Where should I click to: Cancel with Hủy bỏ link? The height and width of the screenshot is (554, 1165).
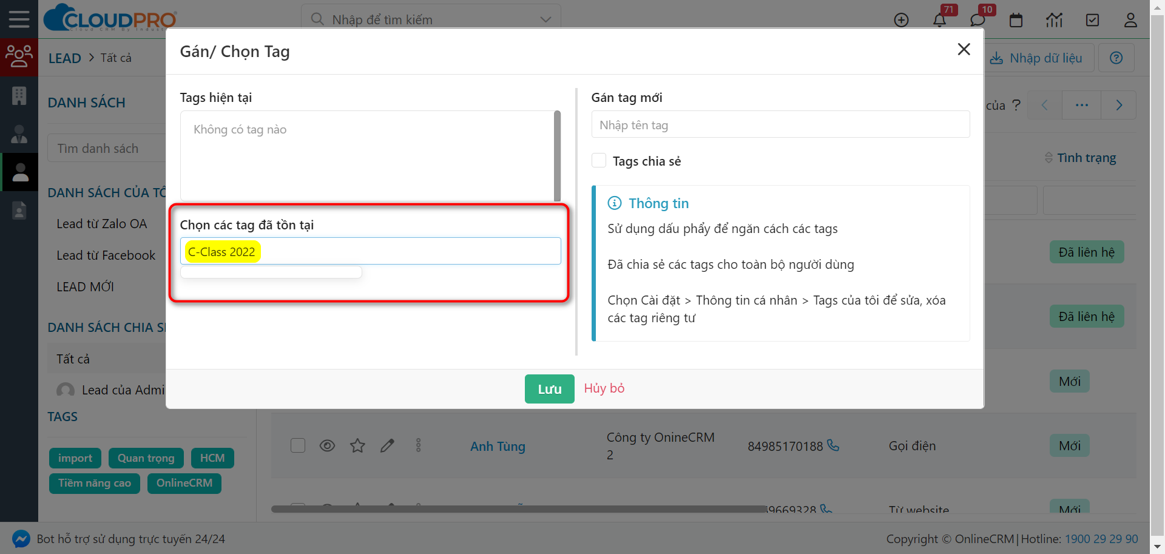604,388
